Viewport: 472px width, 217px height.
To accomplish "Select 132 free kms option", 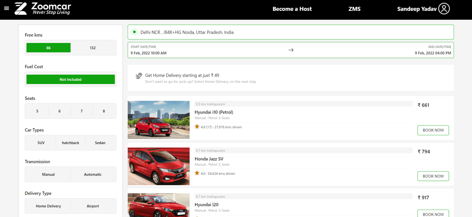I will (x=93, y=48).
